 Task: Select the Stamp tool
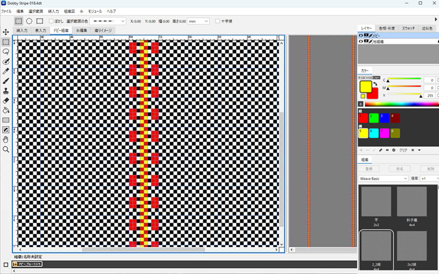point(5,90)
